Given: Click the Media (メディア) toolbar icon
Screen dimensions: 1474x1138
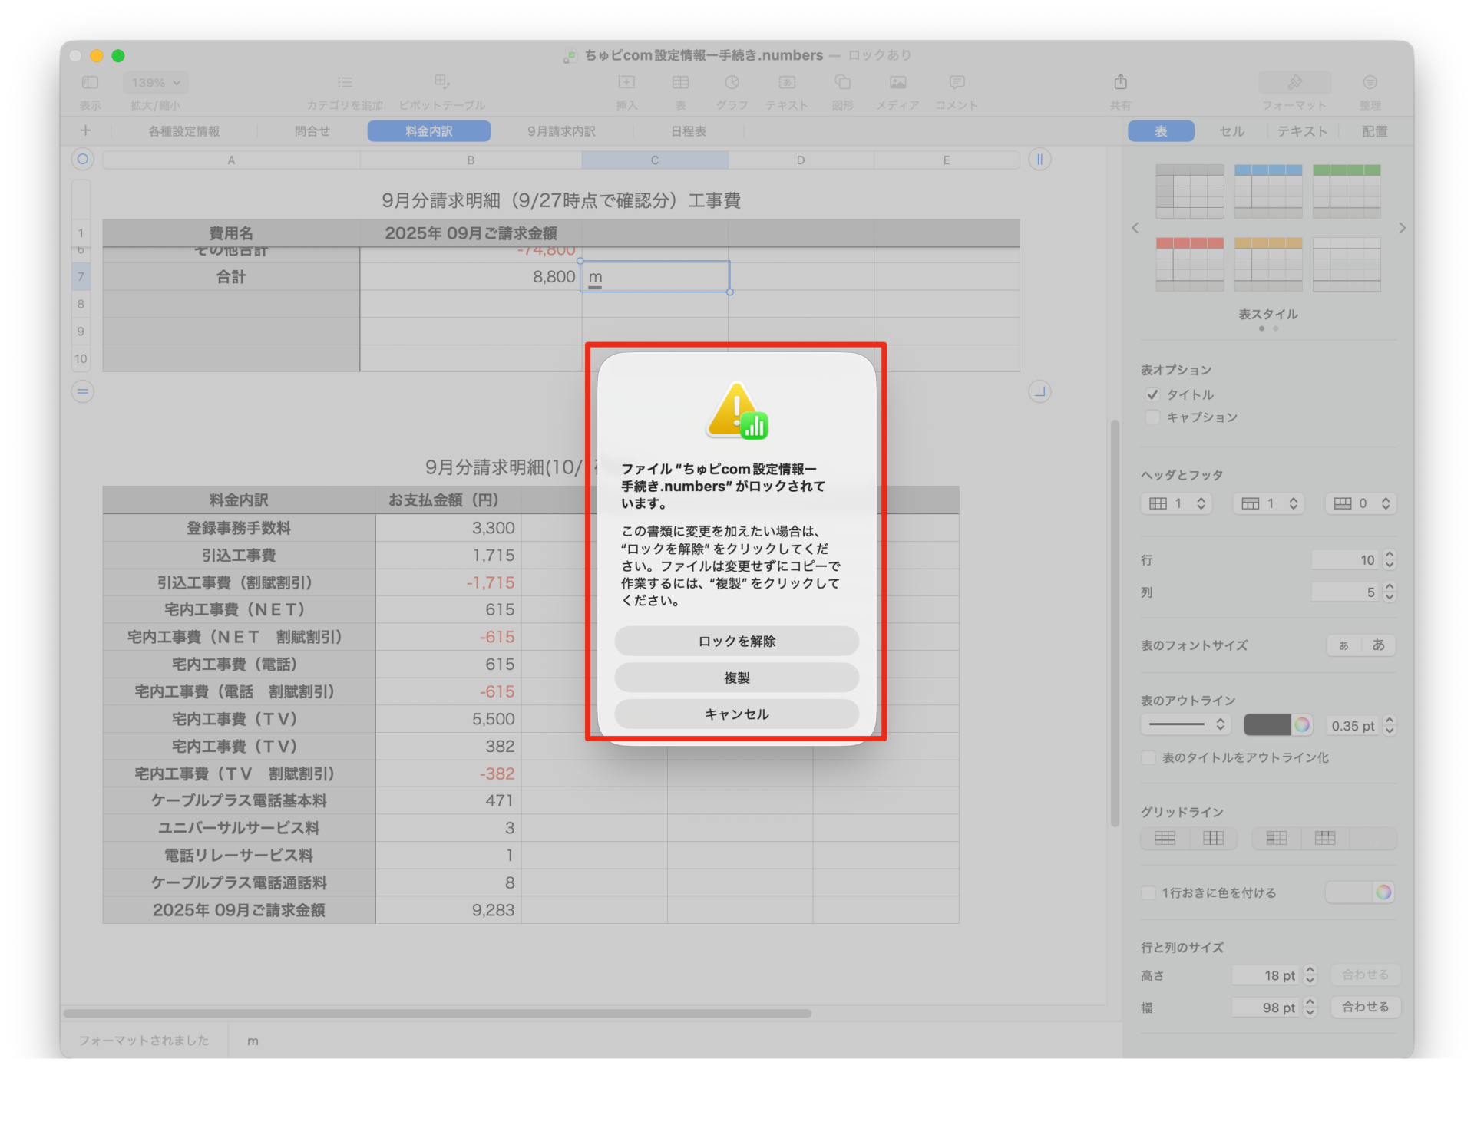Looking at the screenshot, I should [897, 82].
